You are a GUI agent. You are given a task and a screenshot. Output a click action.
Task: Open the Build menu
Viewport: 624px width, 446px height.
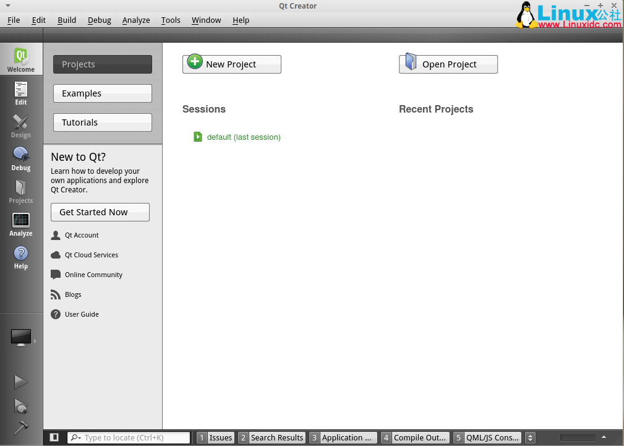coord(66,20)
